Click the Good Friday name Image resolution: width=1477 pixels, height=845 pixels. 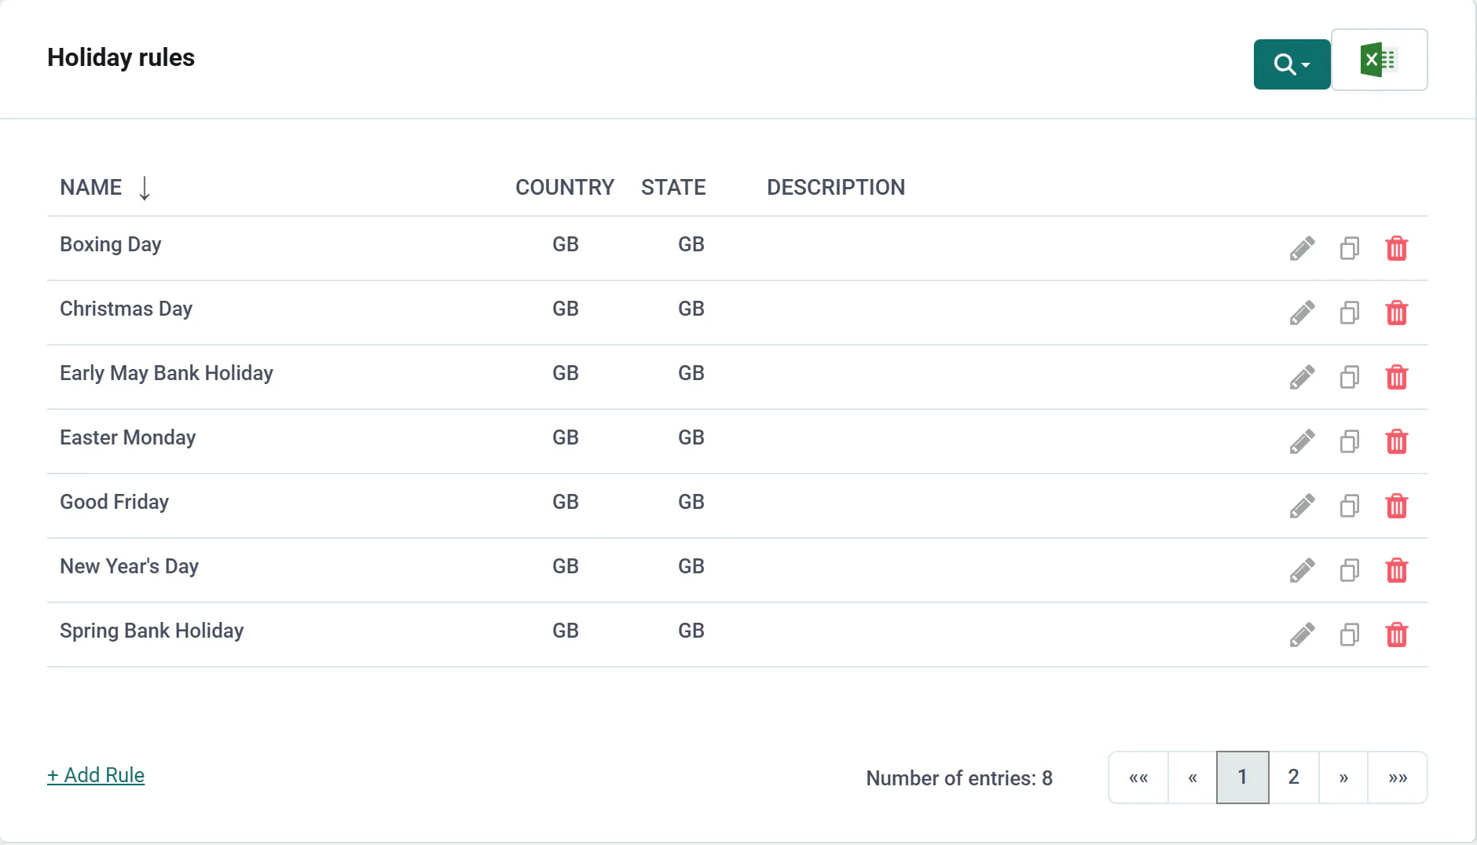[115, 502]
